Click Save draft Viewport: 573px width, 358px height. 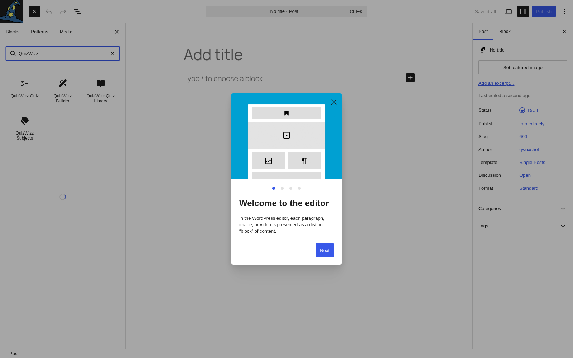(x=485, y=11)
